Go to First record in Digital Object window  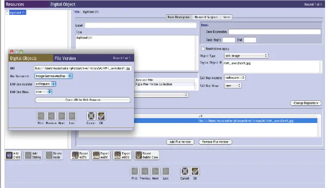134,171
